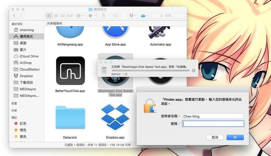
Task: Cancel the move-to-trash progress operation
Action: coord(193,70)
